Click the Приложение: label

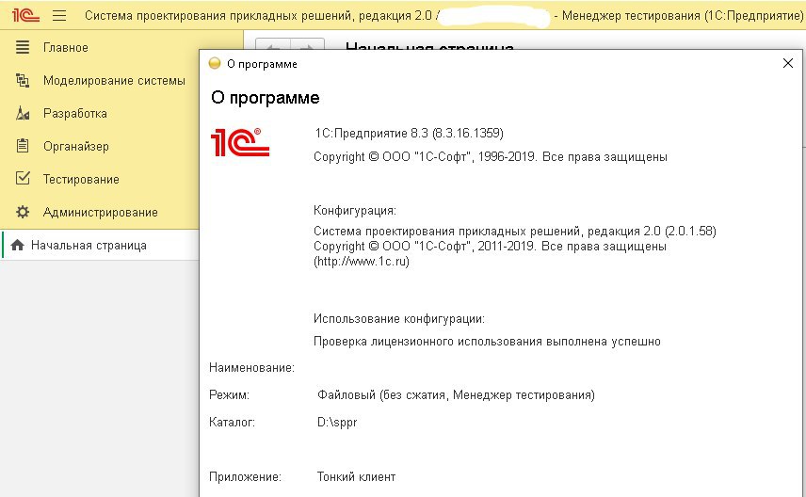coord(245,477)
